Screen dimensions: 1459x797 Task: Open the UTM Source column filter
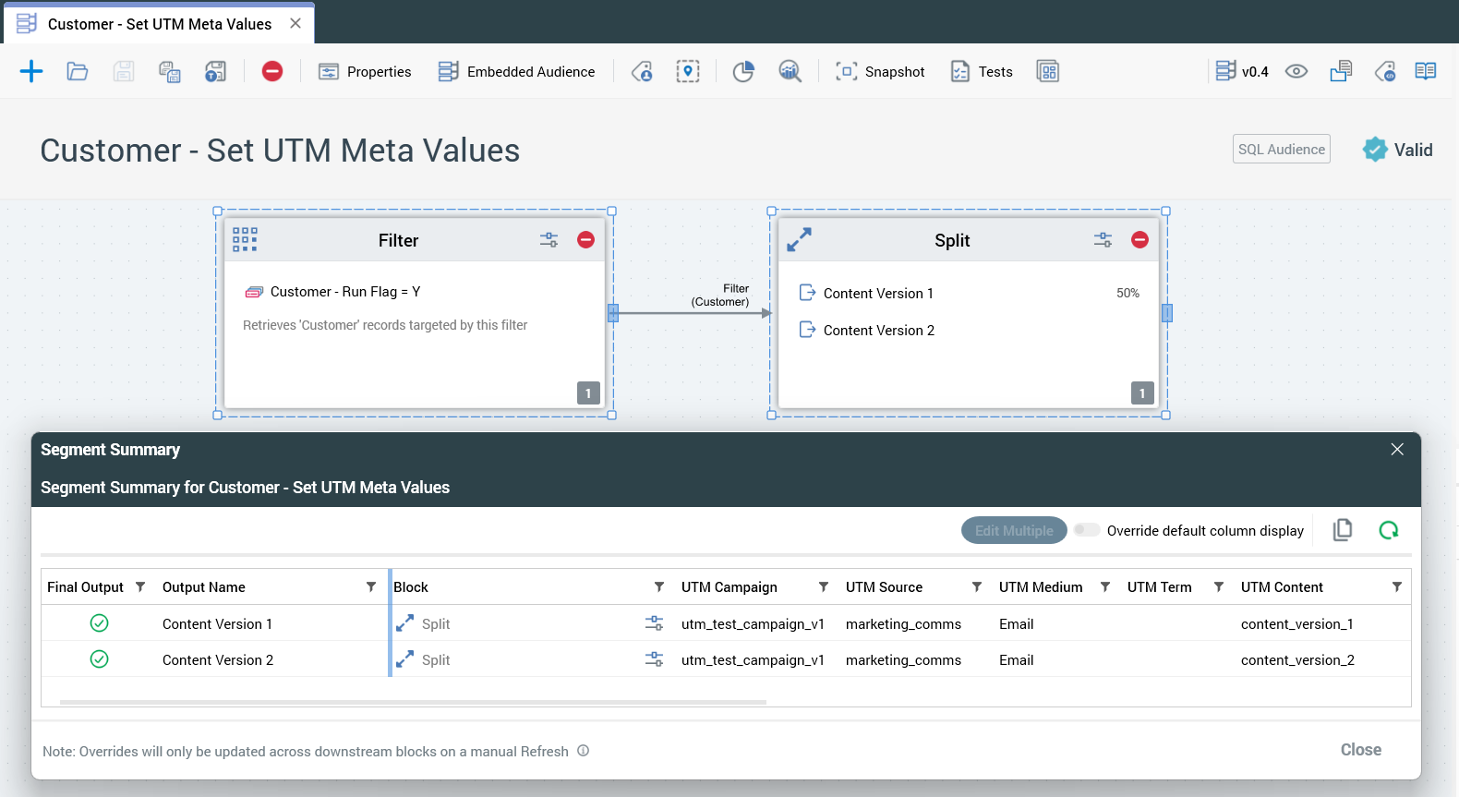[x=976, y=587]
